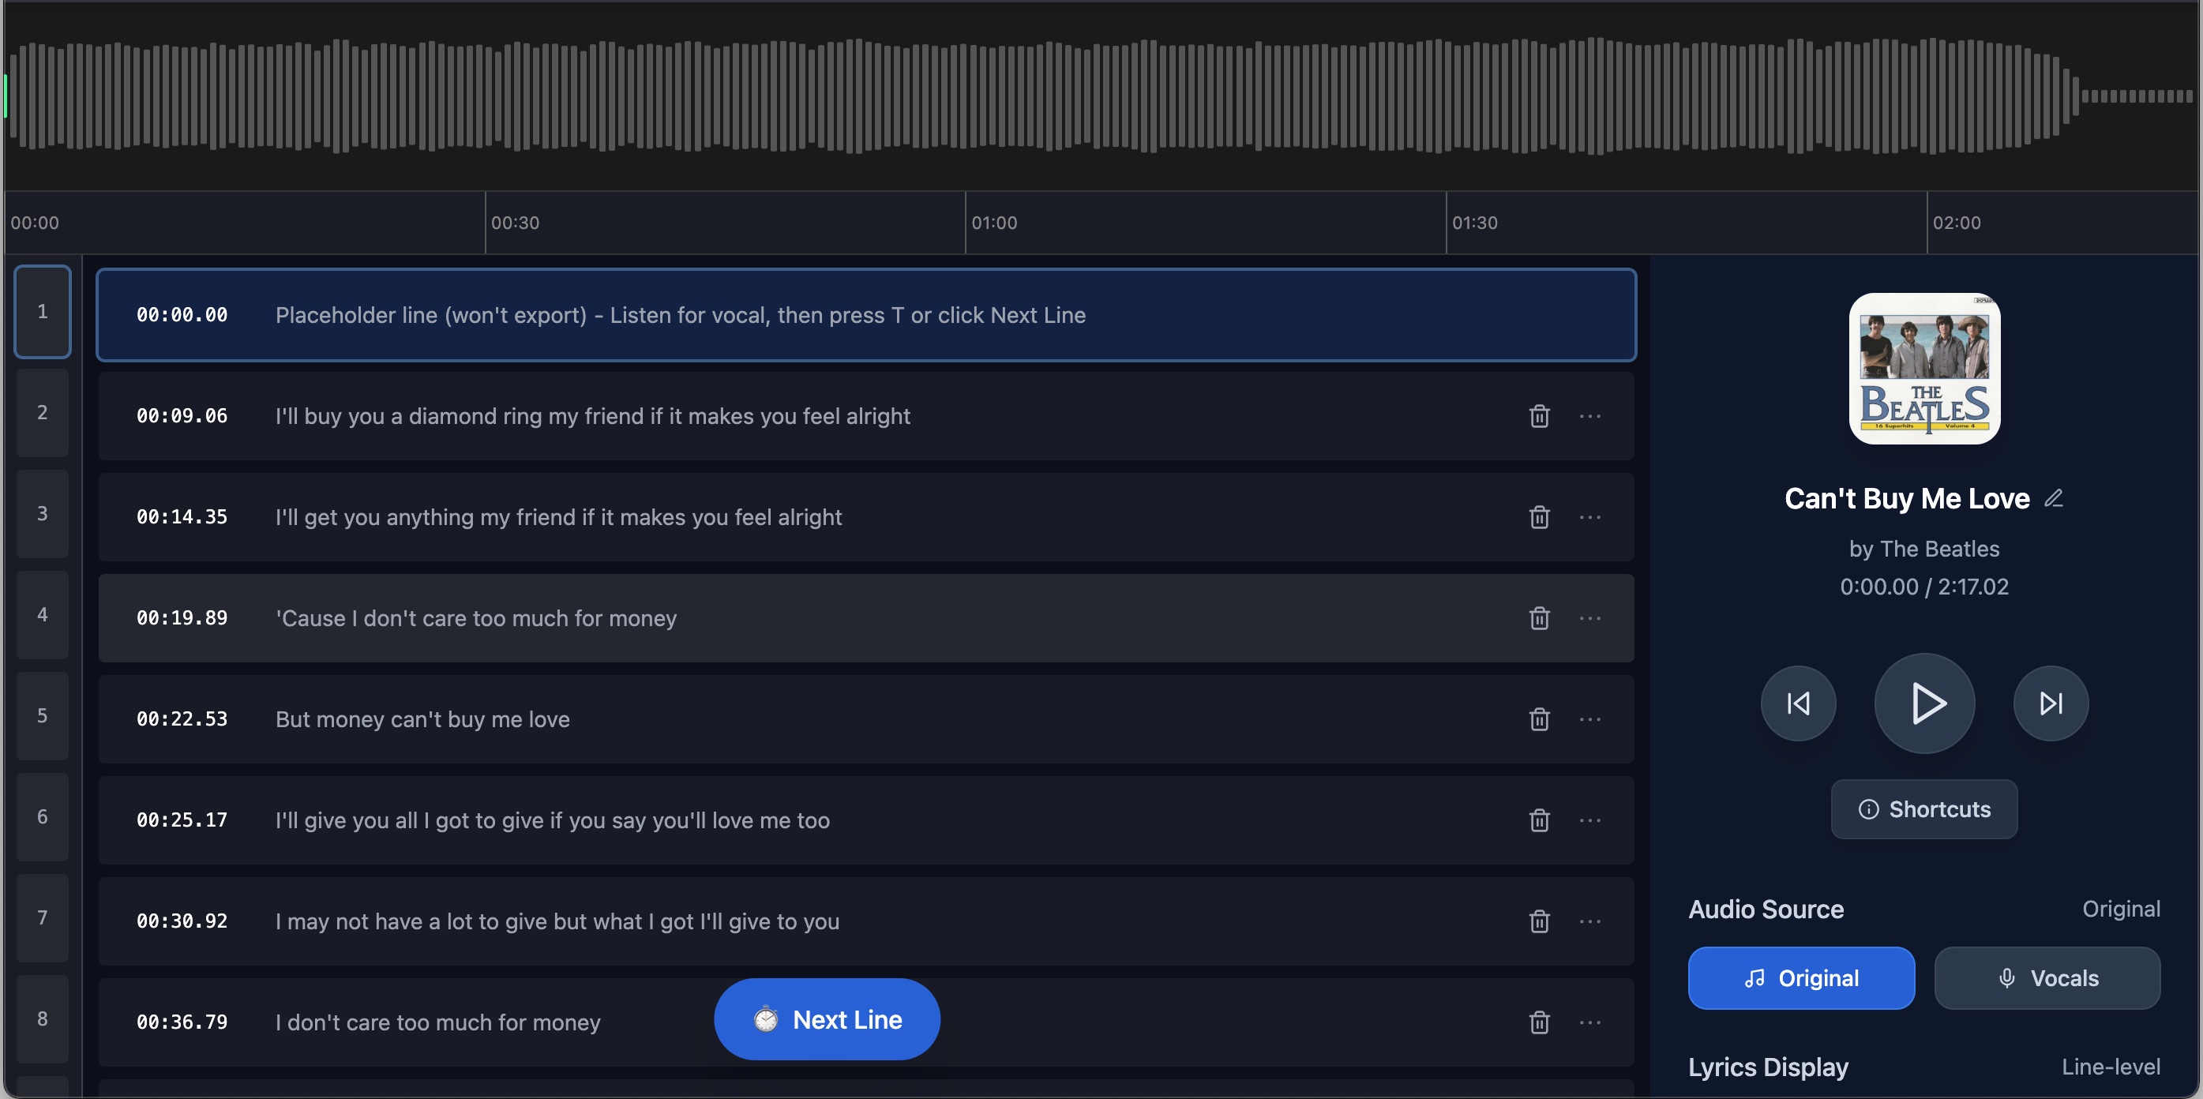Jump to the 01:00 timeline marker
Image resolution: width=2203 pixels, height=1099 pixels.
[994, 223]
